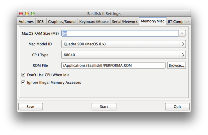This screenshot has height=135, width=208.
Task: Open the CPU Type popup menu
Action: tap(123, 55)
